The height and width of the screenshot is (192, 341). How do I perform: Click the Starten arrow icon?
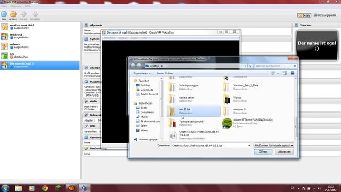point(23,14)
